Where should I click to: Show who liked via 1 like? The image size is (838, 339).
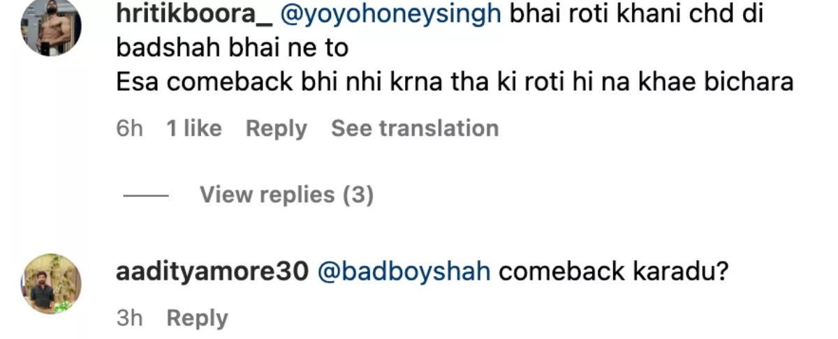193,128
